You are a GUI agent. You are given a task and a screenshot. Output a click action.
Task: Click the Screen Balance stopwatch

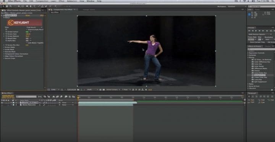tap(6, 36)
